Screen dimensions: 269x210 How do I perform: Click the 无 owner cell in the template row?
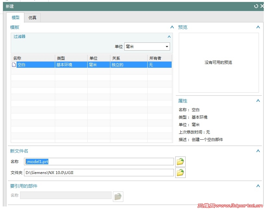tap(160, 65)
